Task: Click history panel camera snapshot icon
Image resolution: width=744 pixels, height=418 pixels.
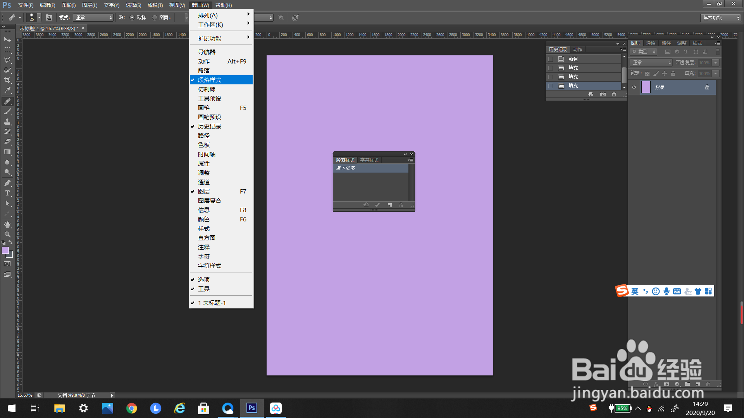Action: (x=603, y=94)
